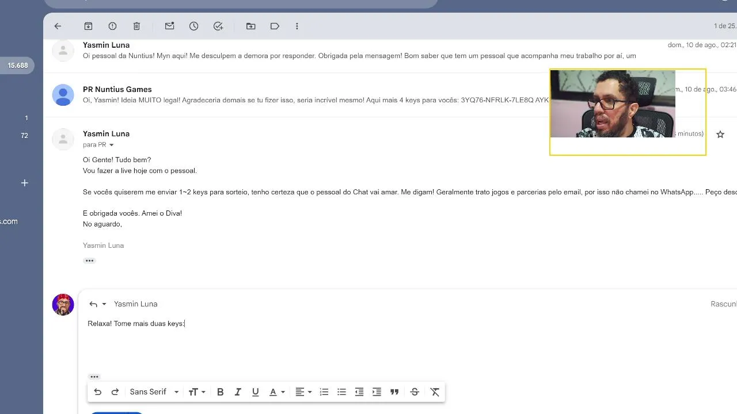The width and height of the screenshot is (737, 414).
Task: Open the labels icon
Action: pyautogui.click(x=275, y=26)
